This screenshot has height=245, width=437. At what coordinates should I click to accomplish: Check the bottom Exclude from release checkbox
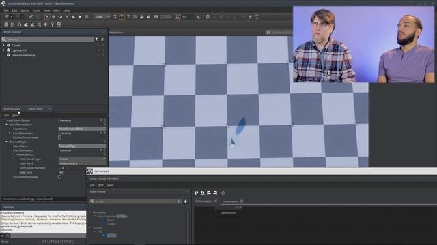coord(59,177)
